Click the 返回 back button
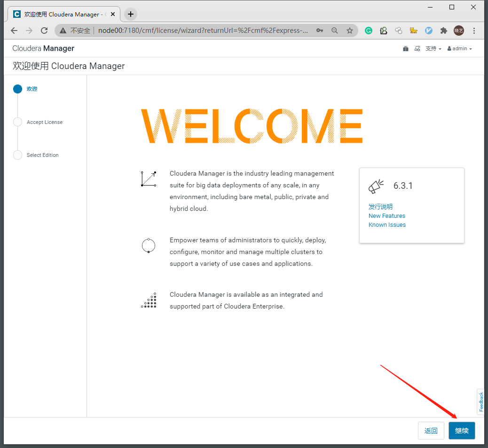488x448 pixels. pos(431,431)
